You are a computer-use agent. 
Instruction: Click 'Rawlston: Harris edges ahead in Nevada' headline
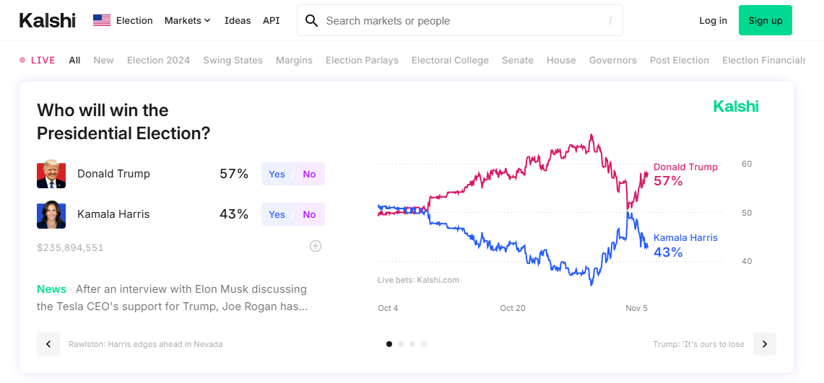(146, 344)
